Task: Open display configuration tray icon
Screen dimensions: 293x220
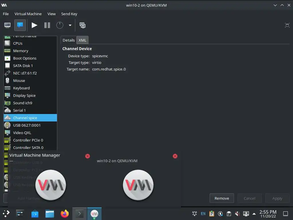Action: pyautogui.click(x=246, y=213)
